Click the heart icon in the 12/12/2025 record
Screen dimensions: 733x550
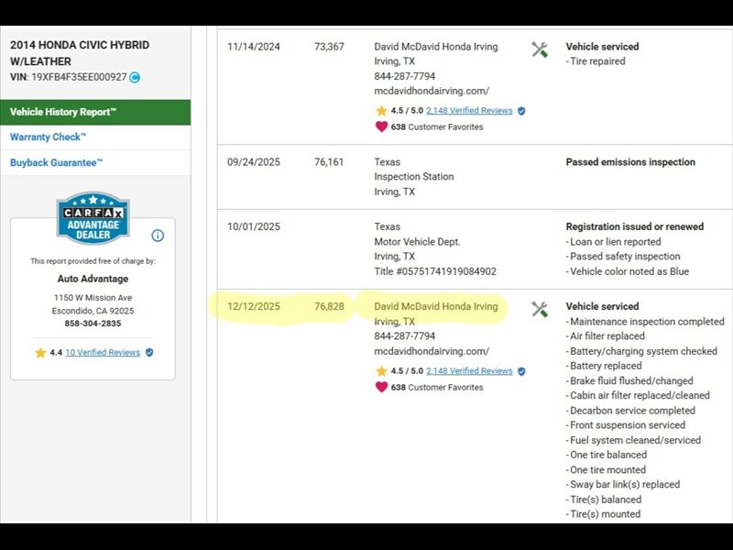pos(381,387)
